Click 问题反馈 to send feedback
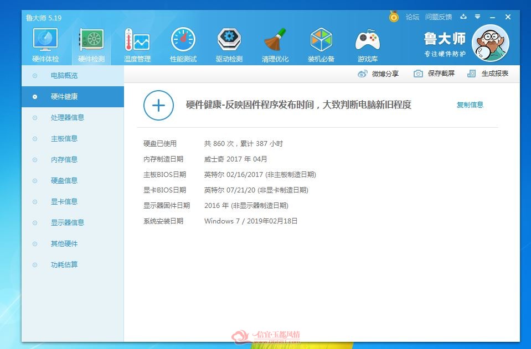This screenshot has height=349, width=531. (439, 17)
